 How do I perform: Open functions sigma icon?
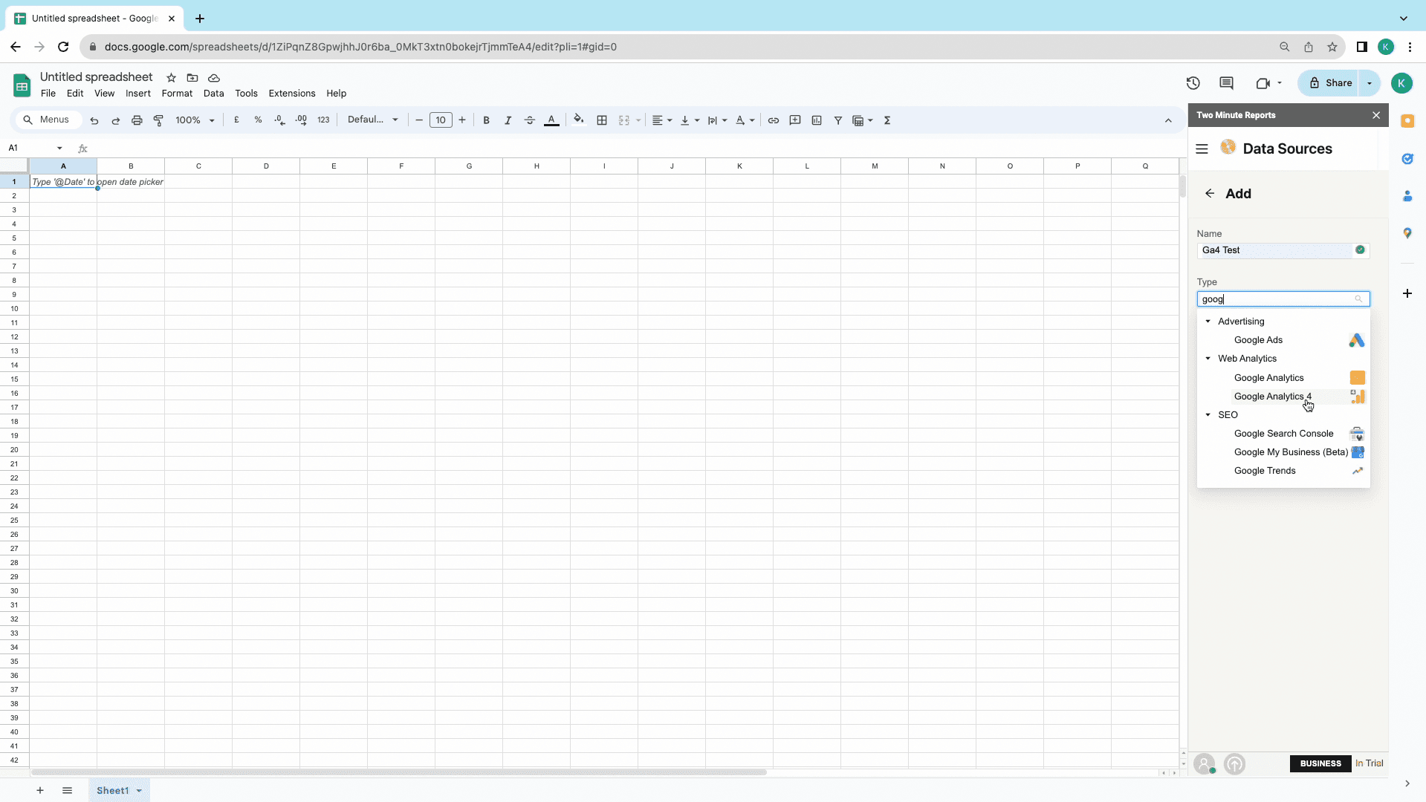[887, 120]
